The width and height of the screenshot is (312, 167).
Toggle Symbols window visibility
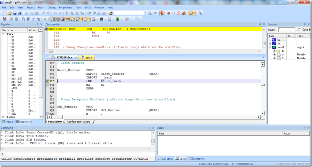pos(62,19)
